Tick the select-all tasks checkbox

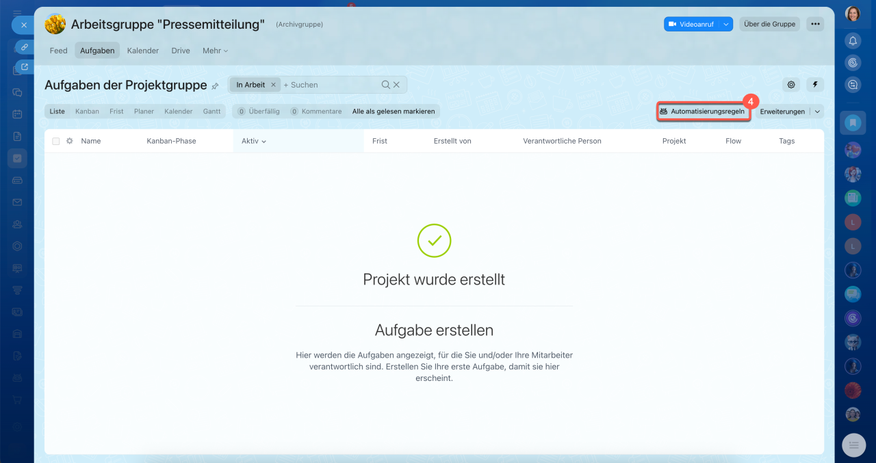click(56, 141)
